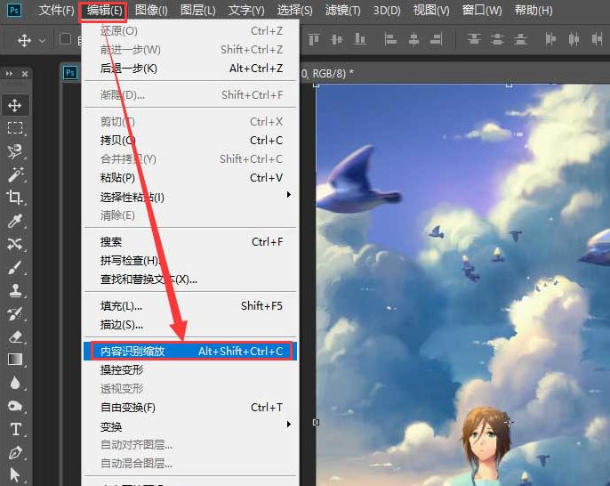Choose 拼写检查(H) menu item
Viewport: 610px width, 486px height.
190,261
